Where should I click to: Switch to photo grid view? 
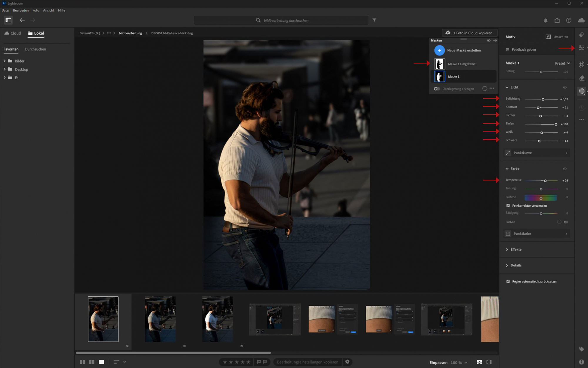83,362
